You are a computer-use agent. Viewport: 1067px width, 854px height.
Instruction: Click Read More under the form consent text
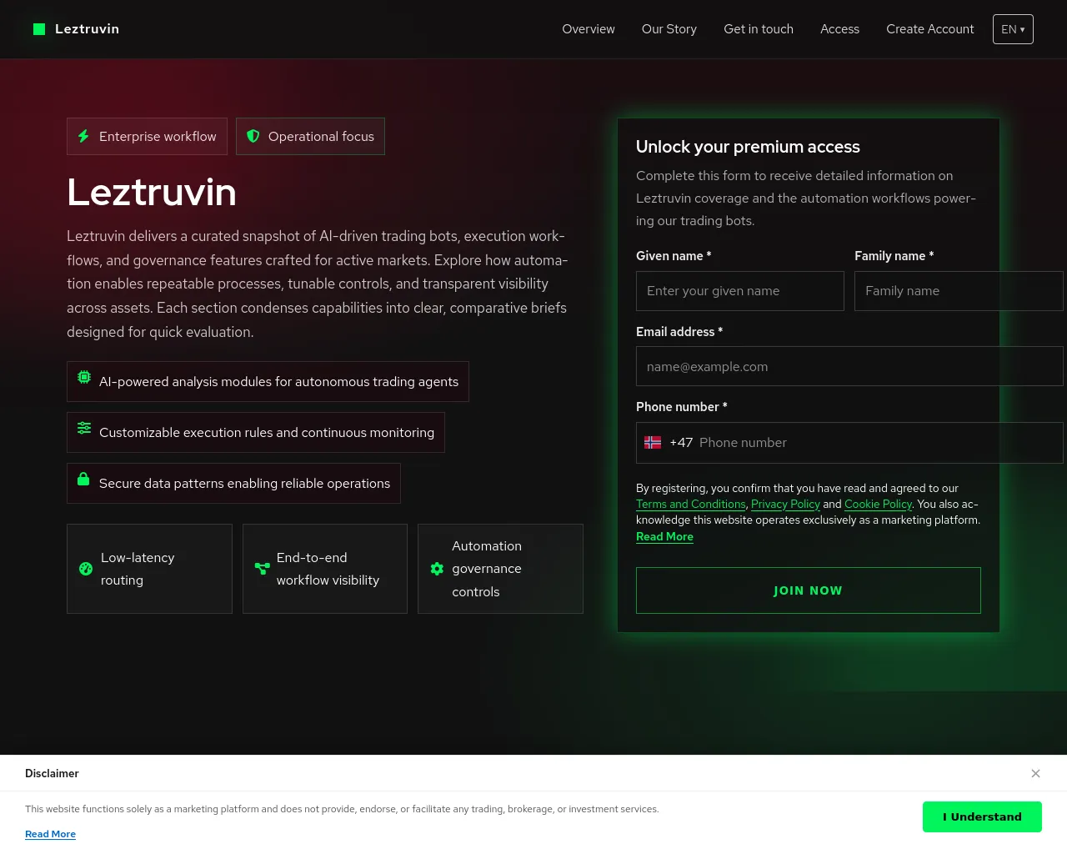point(664,536)
